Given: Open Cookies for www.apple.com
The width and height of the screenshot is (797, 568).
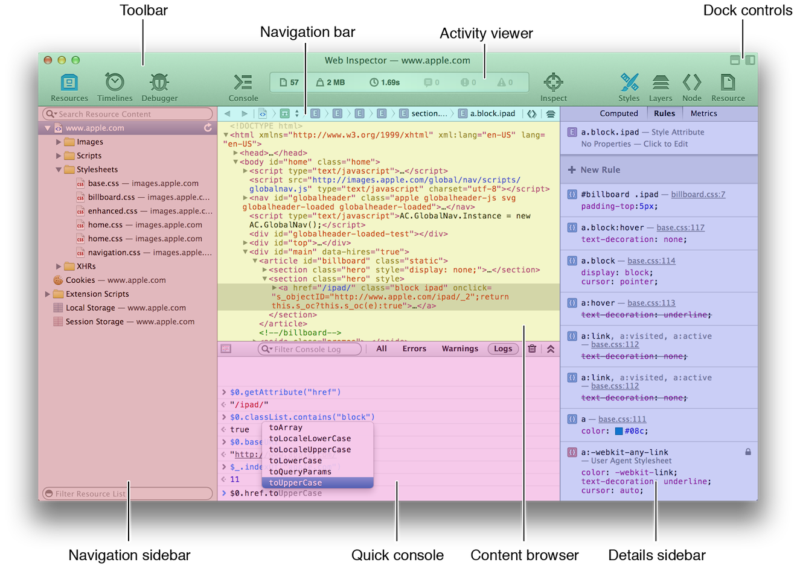Looking at the screenshot, I should pyautogui.click(x=110, y=280).
